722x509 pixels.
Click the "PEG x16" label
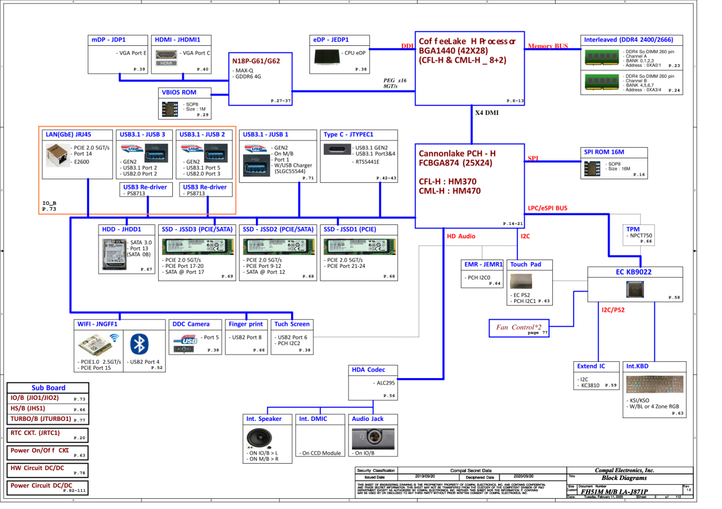point(395,80)
